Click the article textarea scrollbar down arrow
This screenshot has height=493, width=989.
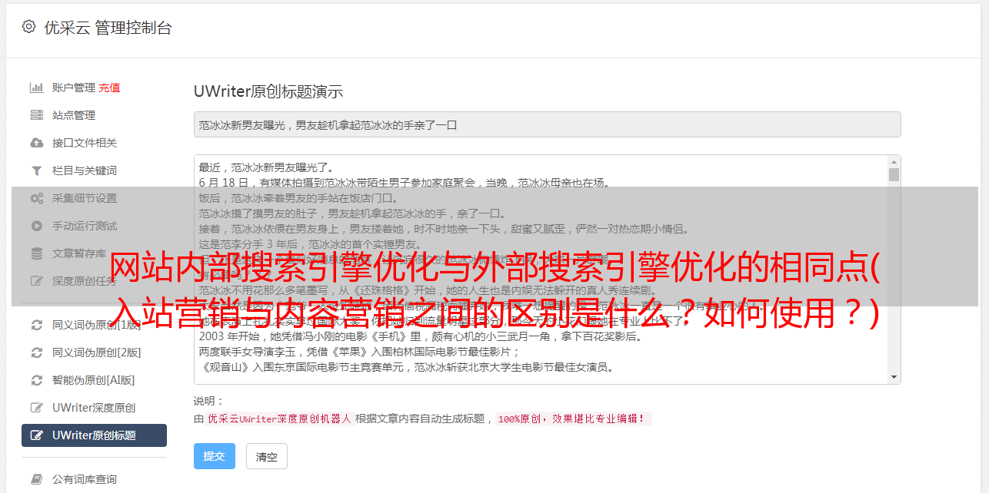pyautogui.click(x=894, y=377)
